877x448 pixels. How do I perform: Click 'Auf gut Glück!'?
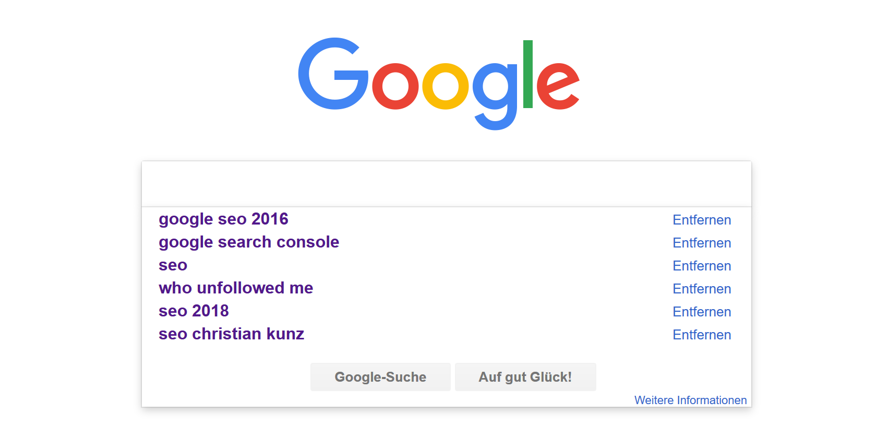click(525, 376)
